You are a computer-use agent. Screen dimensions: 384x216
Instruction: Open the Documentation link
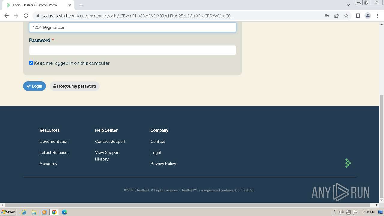(x=54, y=141)
